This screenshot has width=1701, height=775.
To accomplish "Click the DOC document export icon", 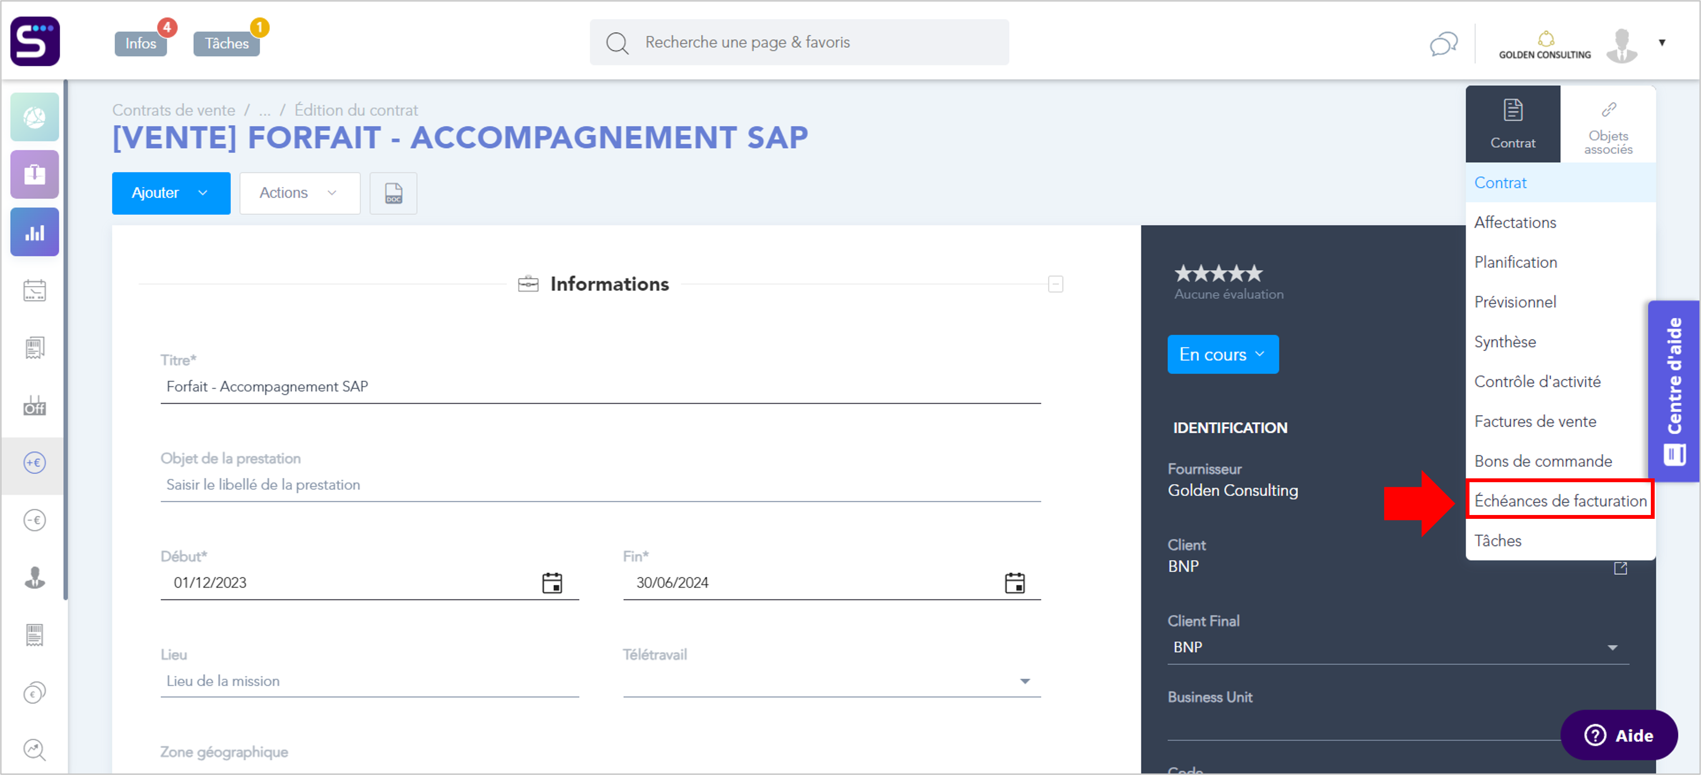I will pyautogui.click(x=394, y=193).
